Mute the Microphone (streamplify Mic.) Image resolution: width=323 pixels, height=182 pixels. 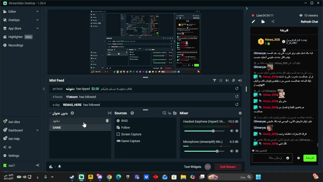[232, 151]
